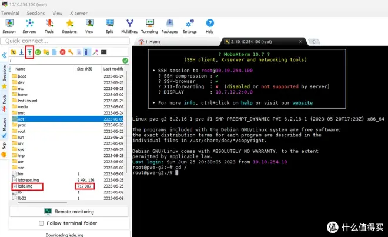The width and height of the screenshot is (388, 237).
Task: Open the Tunneling toolbar icon
Action: coord(149,26)
